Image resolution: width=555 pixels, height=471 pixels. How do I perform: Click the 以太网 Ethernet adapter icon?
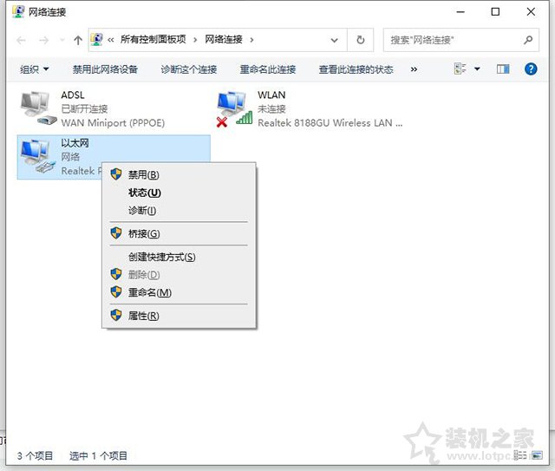[x=37, y=157]
